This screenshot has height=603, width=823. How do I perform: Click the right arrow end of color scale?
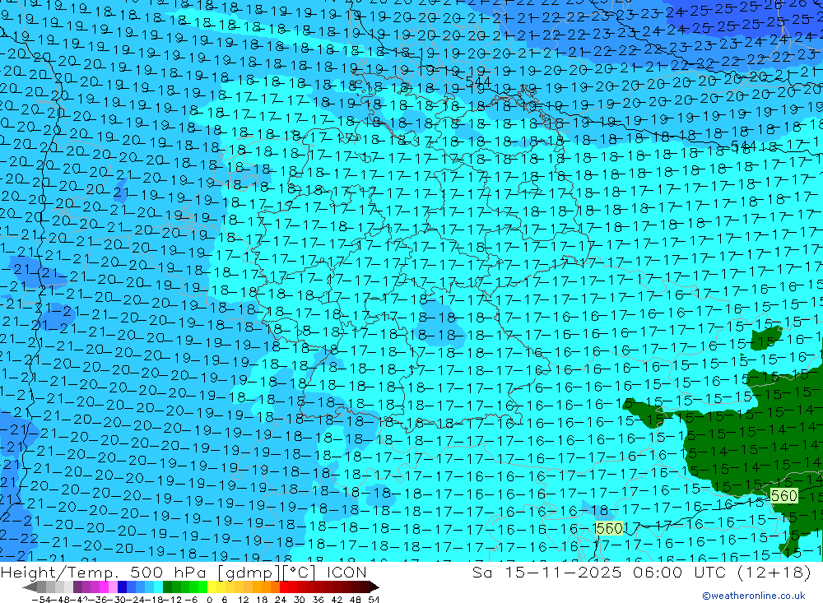tap(374, 587)
